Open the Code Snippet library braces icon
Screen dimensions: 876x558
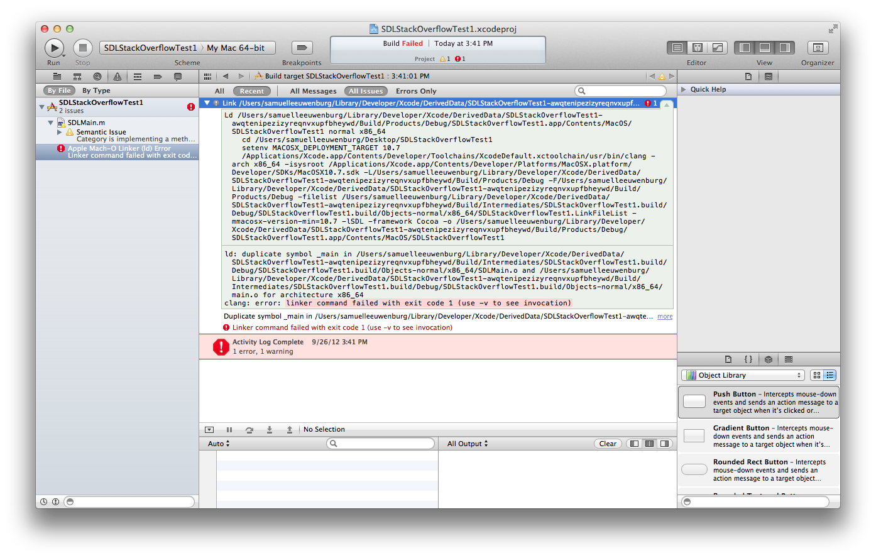(748, 359)
